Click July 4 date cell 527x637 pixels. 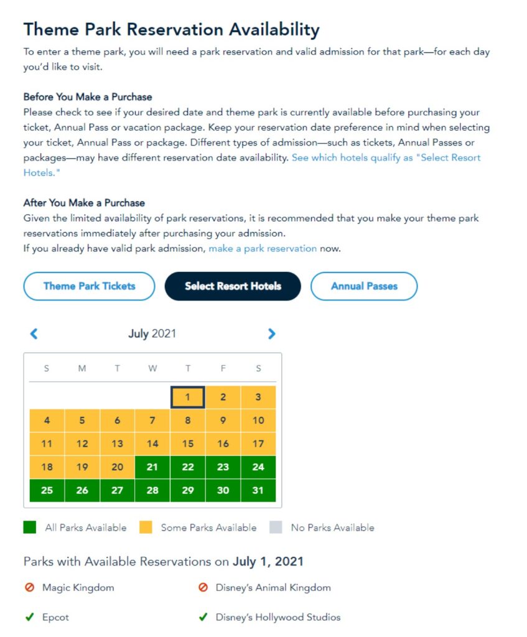47,421
